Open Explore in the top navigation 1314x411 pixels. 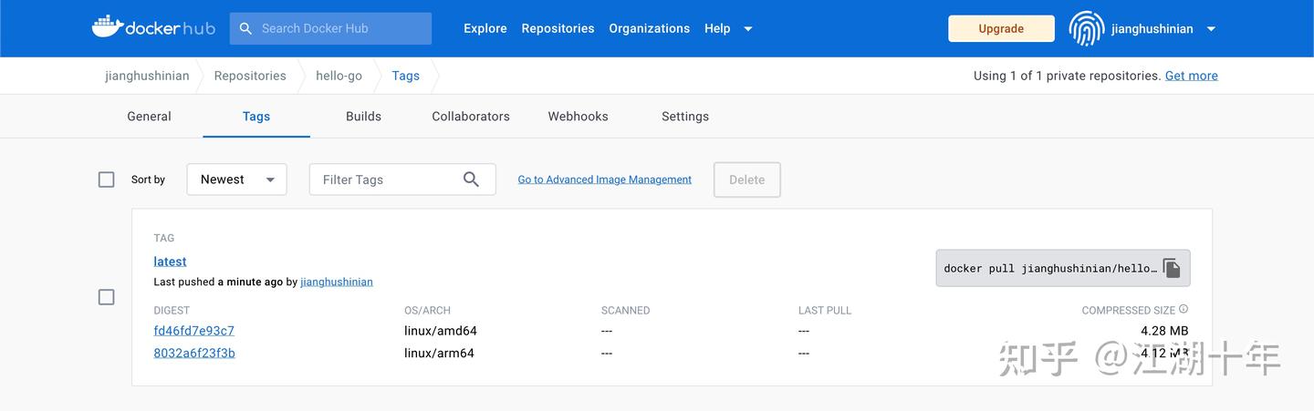tap(485, 28)
